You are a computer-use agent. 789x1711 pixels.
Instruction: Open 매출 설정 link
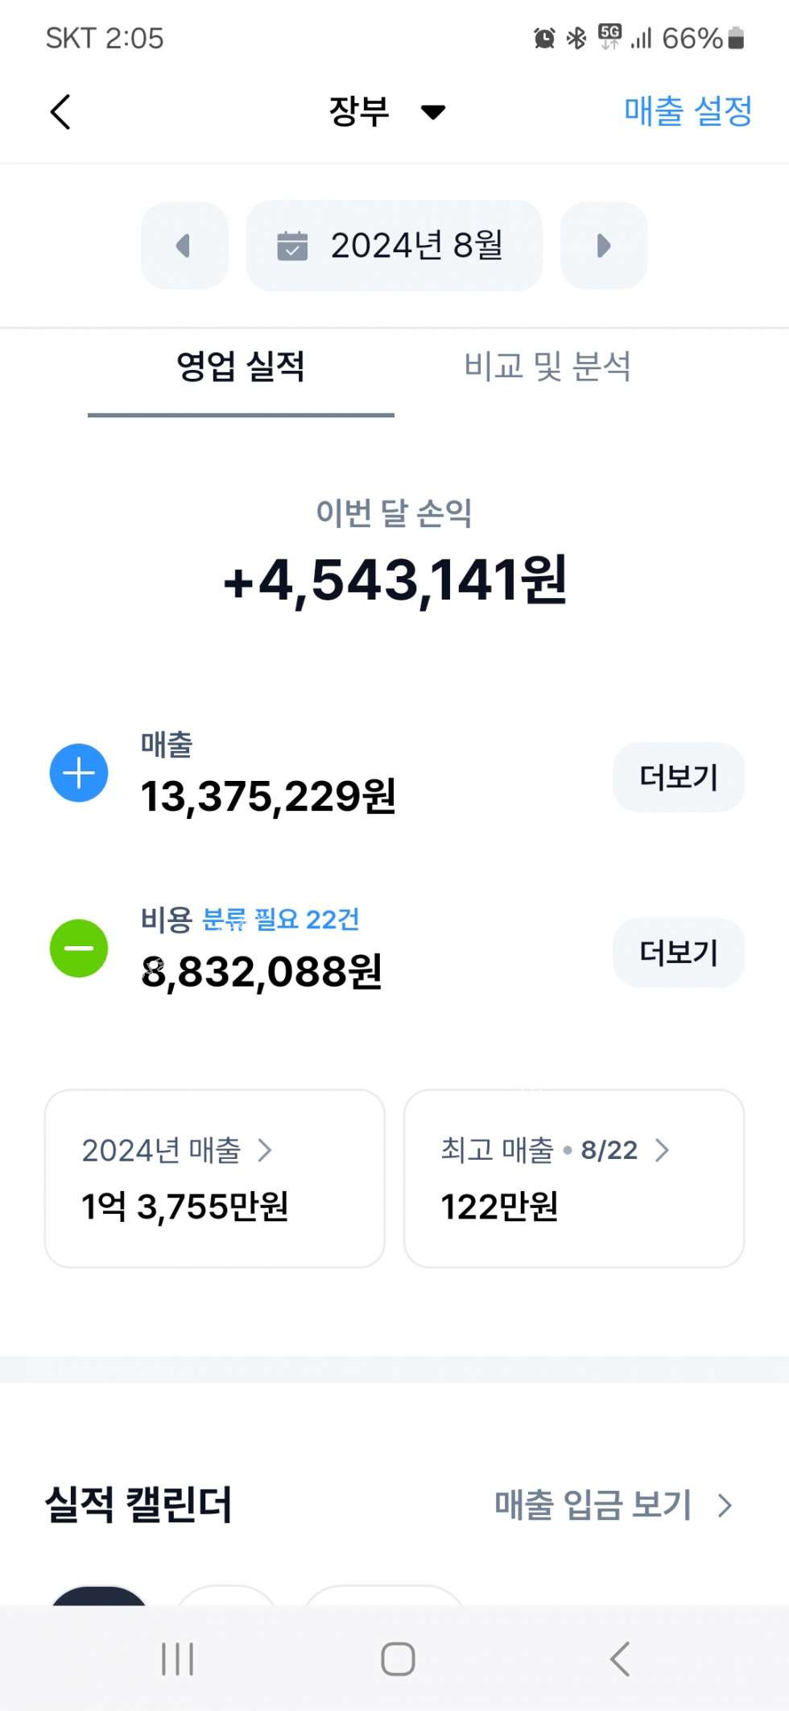click(x=688, y=111)
